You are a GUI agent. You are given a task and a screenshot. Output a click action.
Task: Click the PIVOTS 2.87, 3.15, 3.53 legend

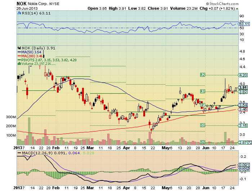coord(49,60)
